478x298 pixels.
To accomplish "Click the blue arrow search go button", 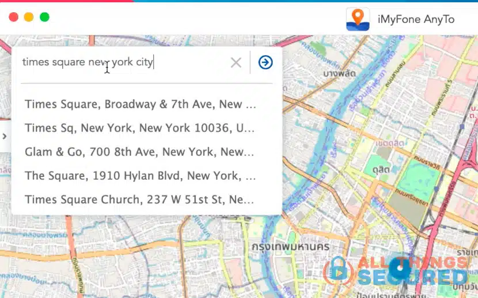I will click(265, 62).
